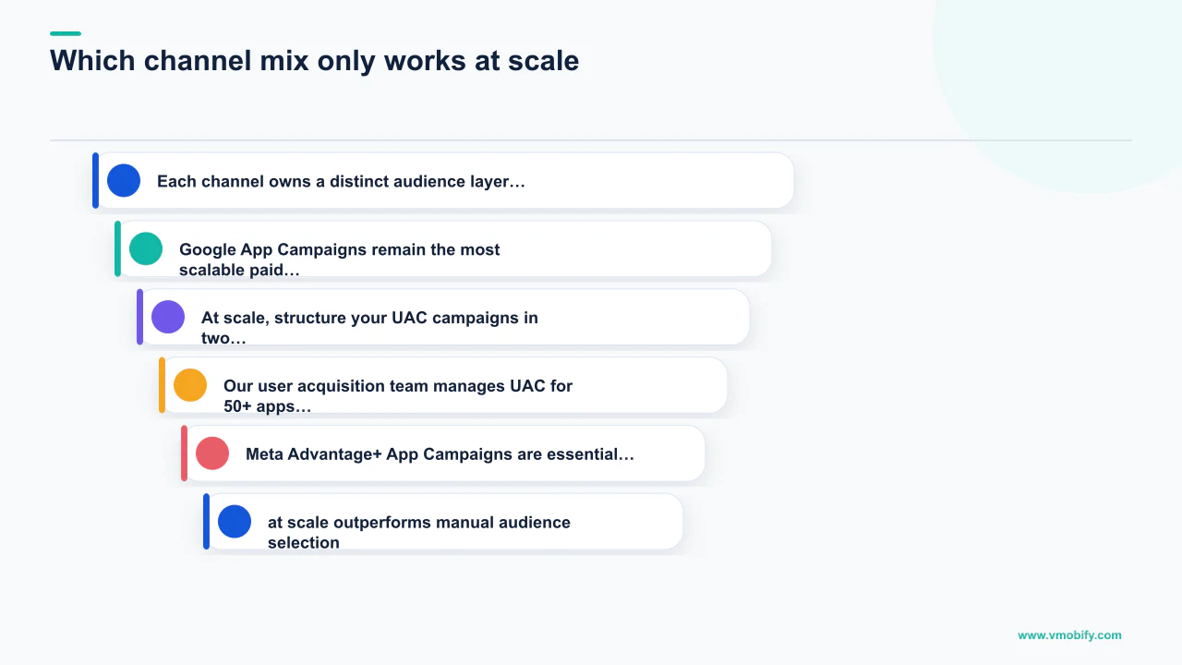Open the www.vmobify.com link
Image resolution: width=1182 pixels, height=665 pixels.
1069,635
